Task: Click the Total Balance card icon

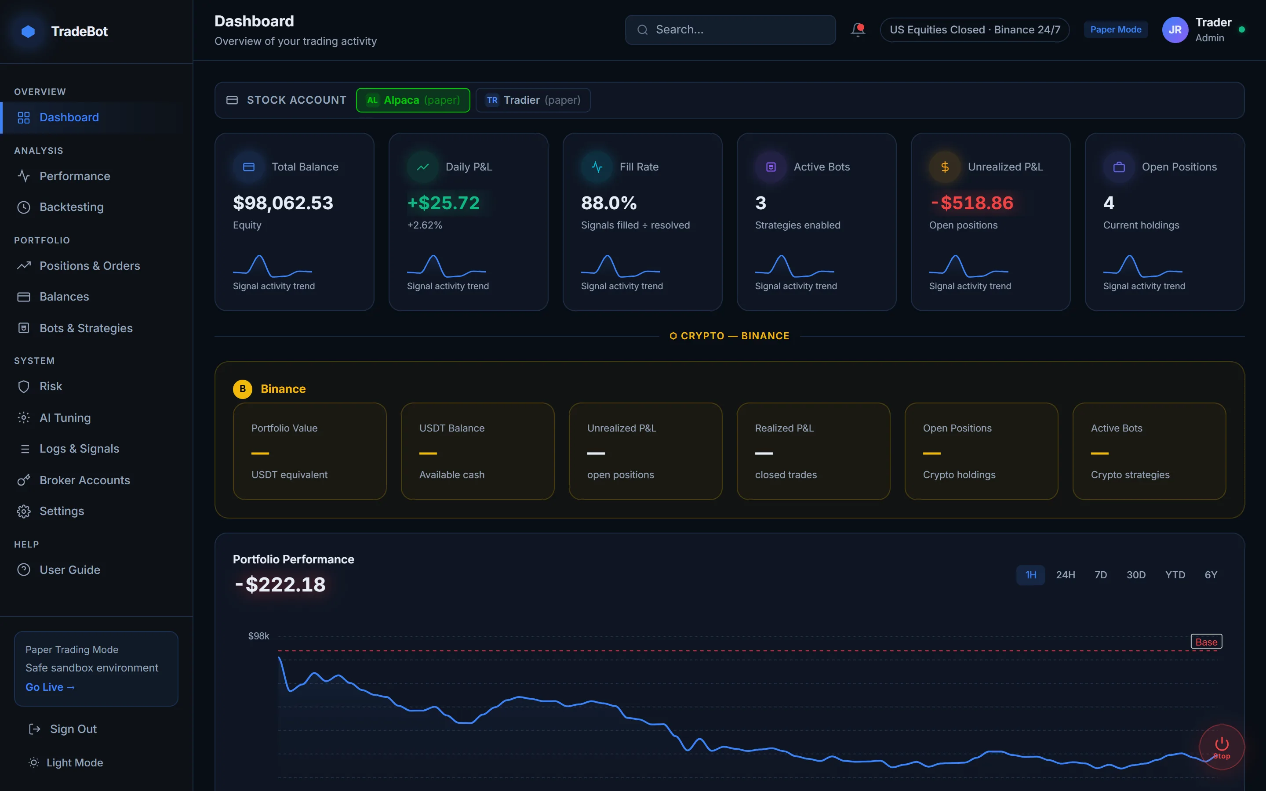Action: tap(249, 167)
